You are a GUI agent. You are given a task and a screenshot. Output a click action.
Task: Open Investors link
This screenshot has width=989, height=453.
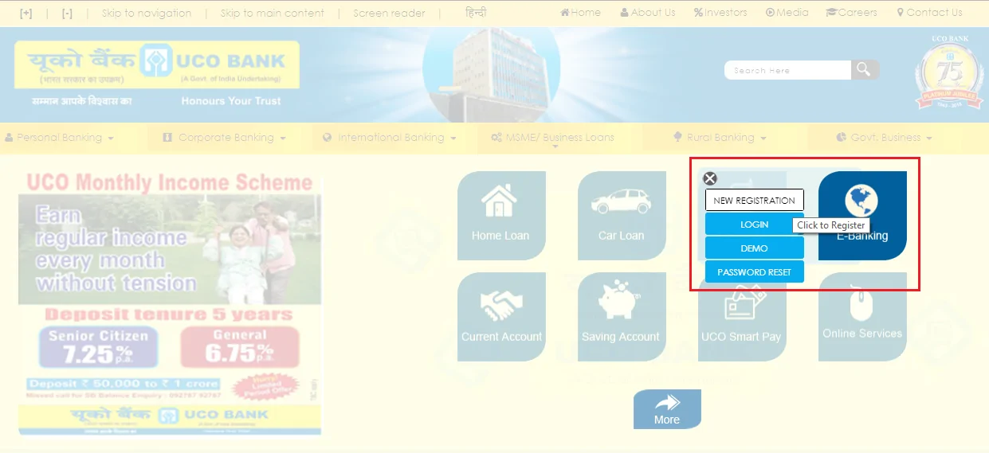(720, 13)
